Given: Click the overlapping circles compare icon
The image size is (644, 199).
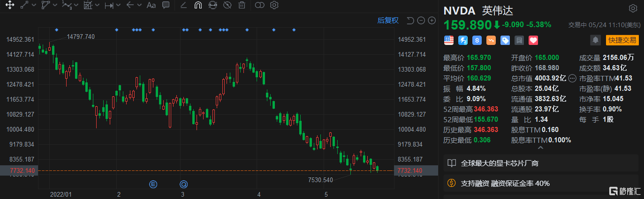Looking at the screenshot, I should [259, 6].
